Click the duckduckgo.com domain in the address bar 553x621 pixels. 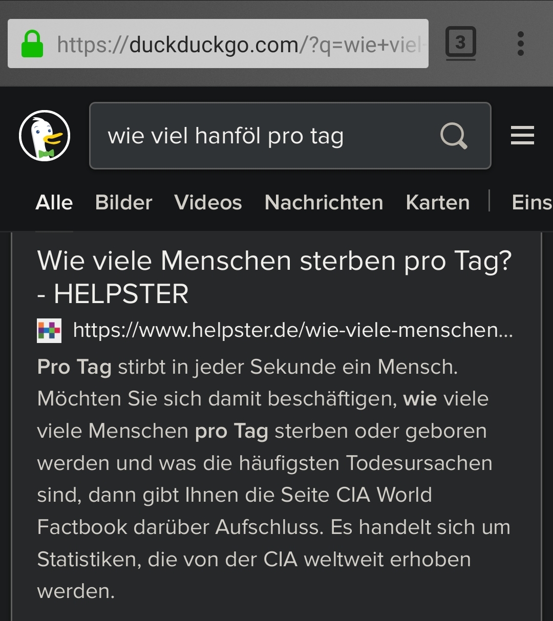coord(216,45)
